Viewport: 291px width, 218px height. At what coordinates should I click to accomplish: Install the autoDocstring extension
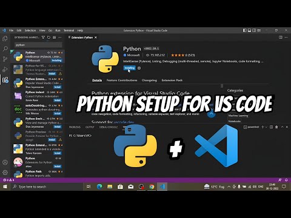tap(58, 113)
